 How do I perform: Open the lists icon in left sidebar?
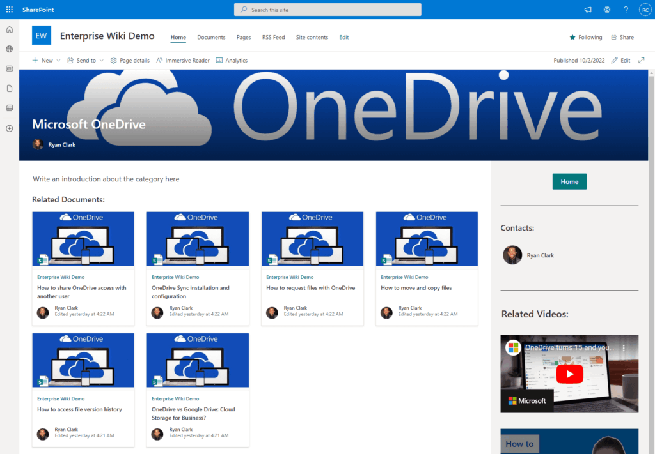click(x=10, y=108)
